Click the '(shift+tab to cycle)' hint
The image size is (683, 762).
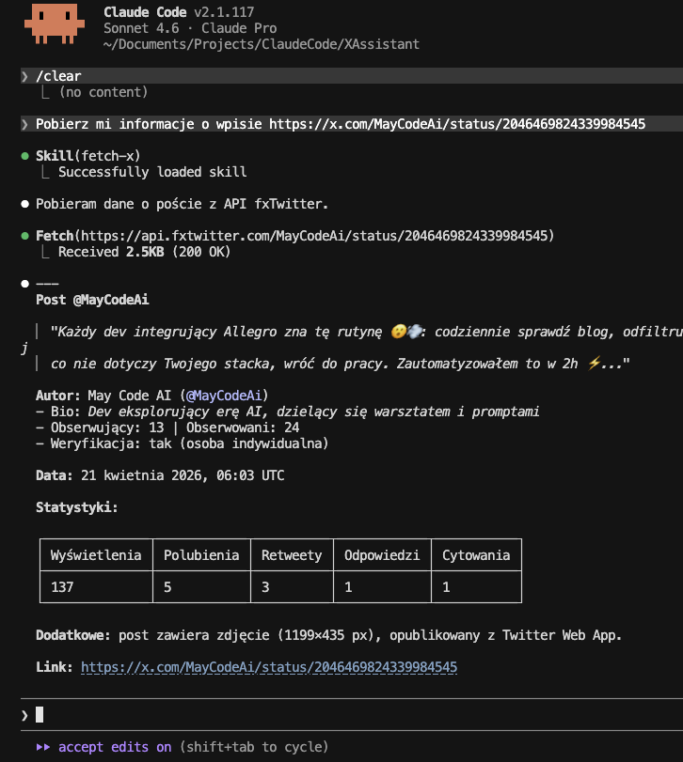[x=254, y=747]
